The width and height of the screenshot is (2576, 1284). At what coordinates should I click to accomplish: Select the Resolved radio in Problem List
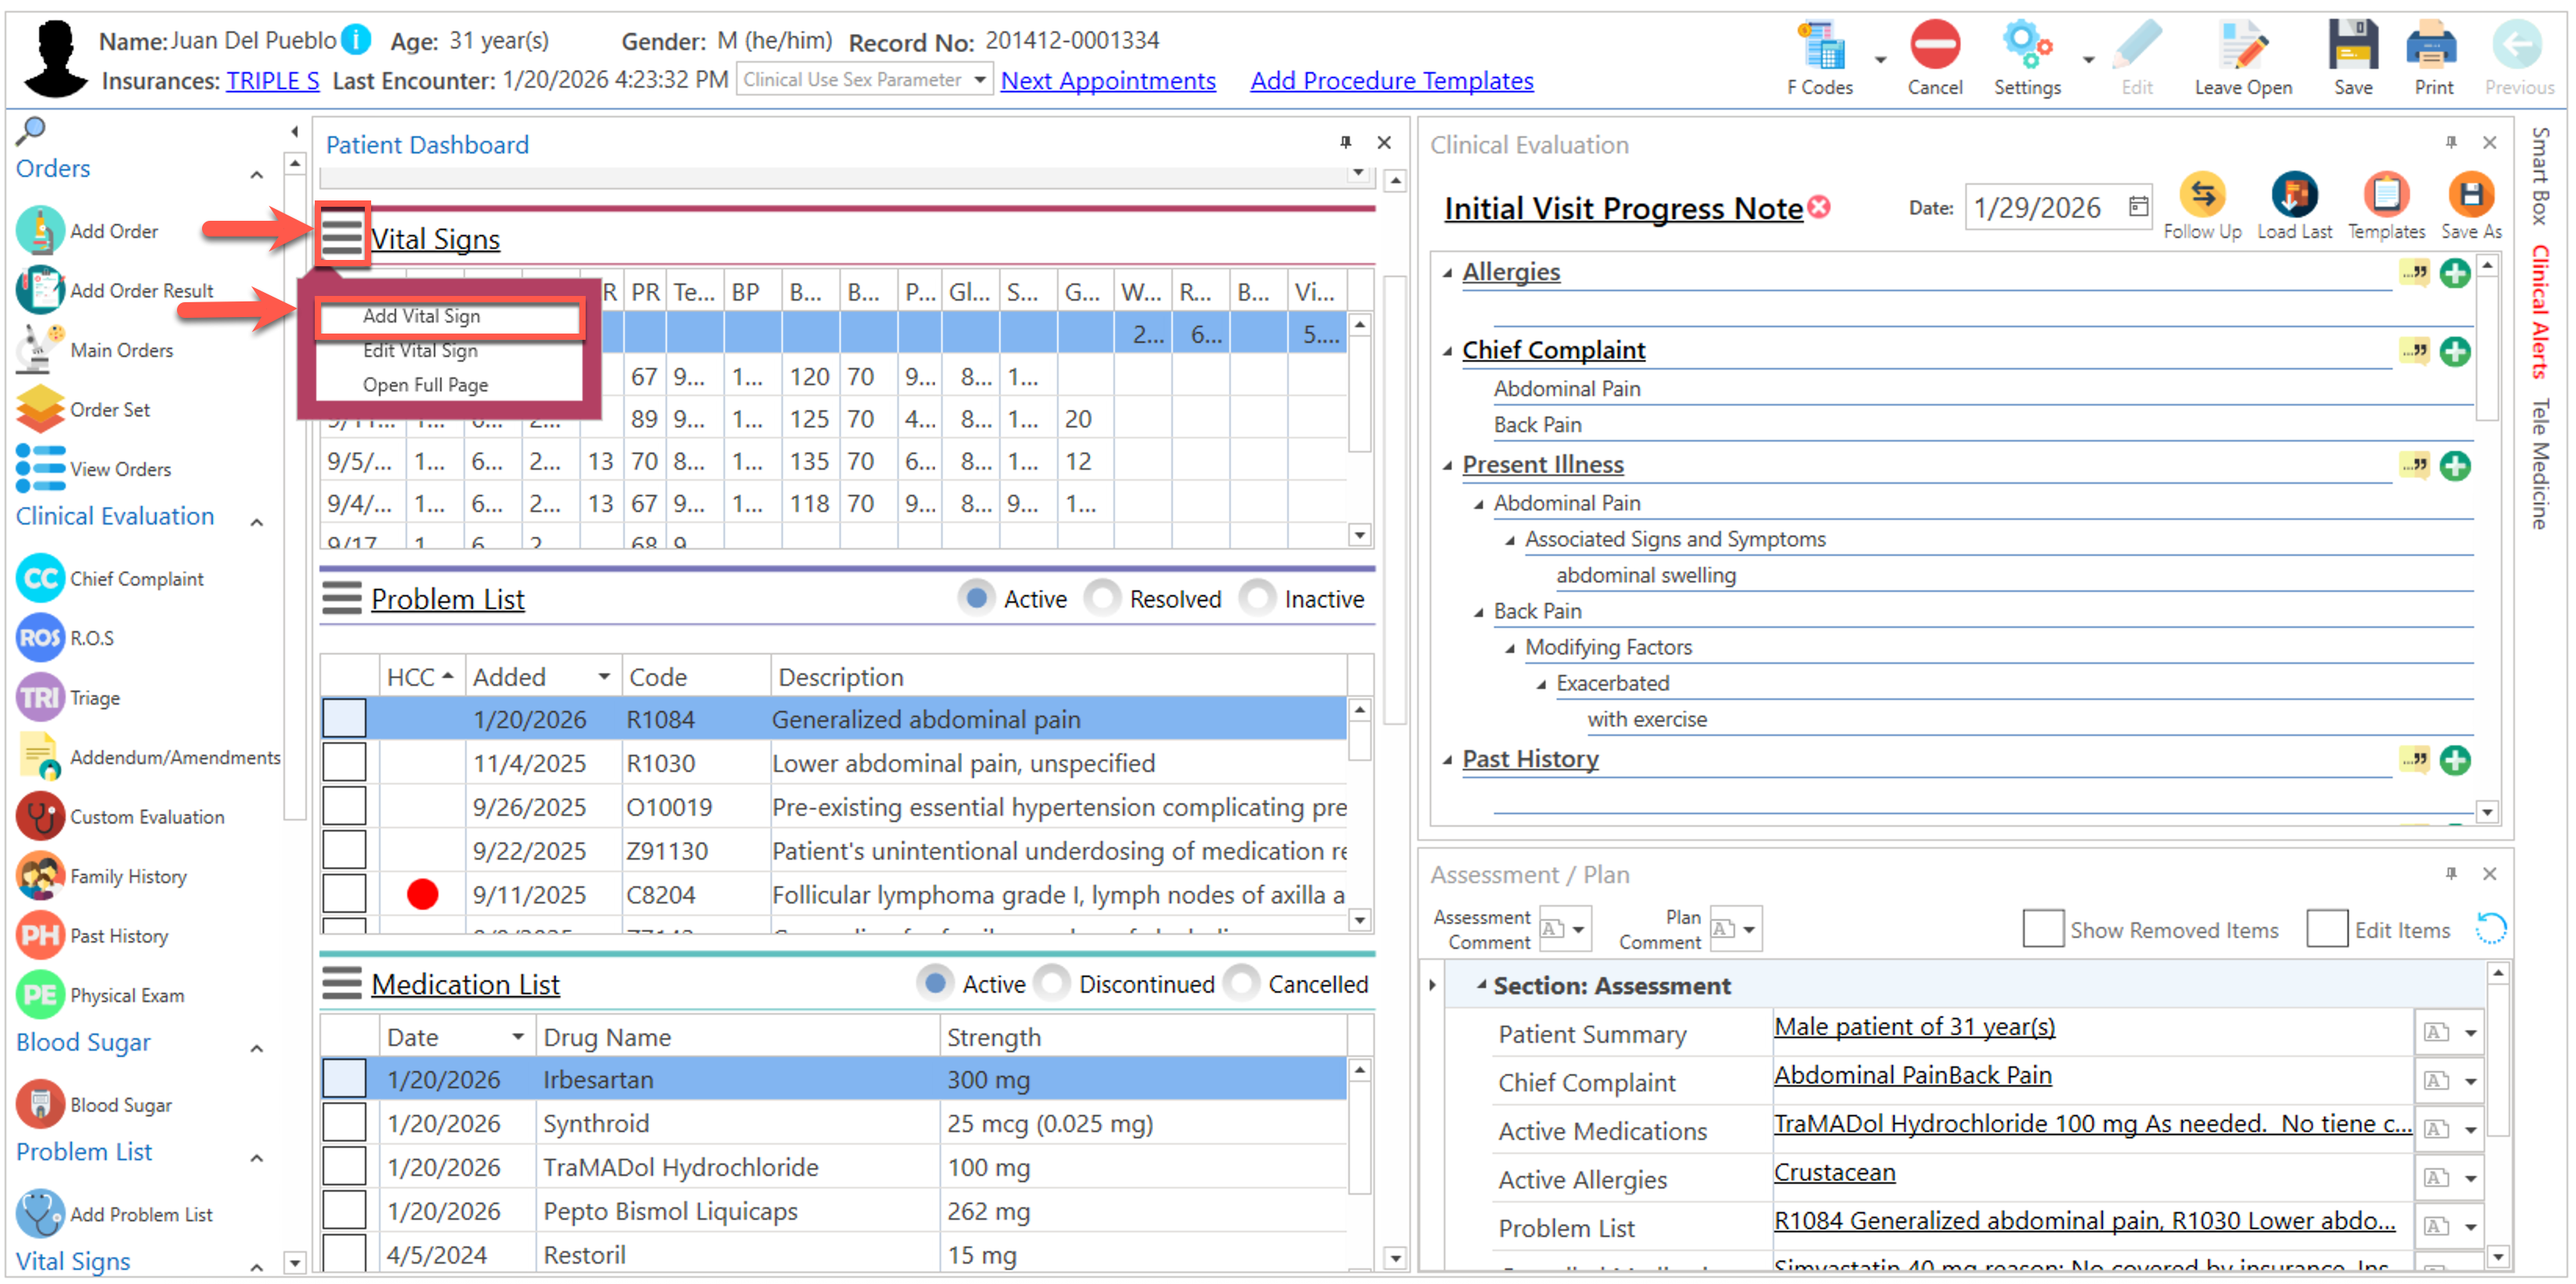tap(1102, 599)
